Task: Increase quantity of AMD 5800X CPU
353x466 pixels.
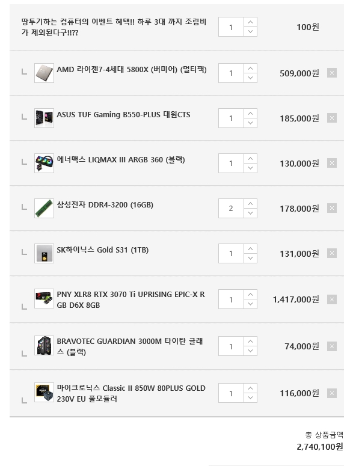Action: (x=251, y=69)
